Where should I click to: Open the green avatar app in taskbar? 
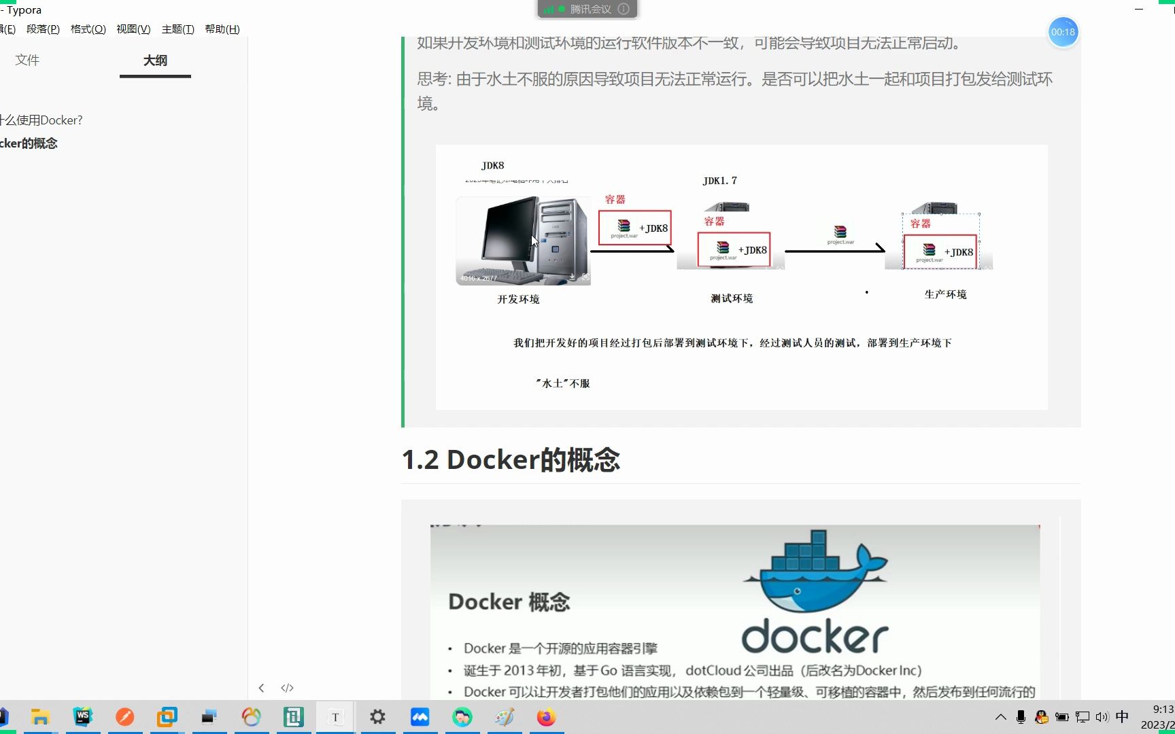coord(462,717)
